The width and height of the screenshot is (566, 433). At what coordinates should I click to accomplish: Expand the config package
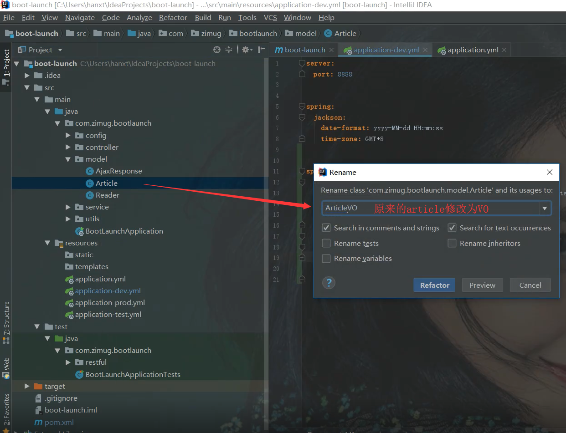[x=68, y=135]
